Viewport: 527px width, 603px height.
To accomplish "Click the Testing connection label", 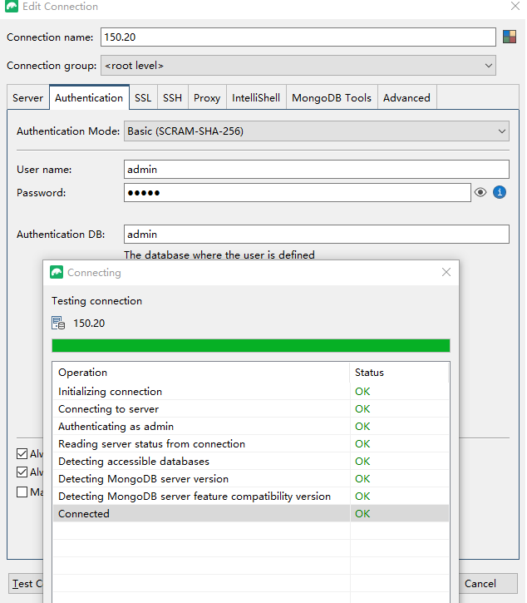I will click(97, 301).
